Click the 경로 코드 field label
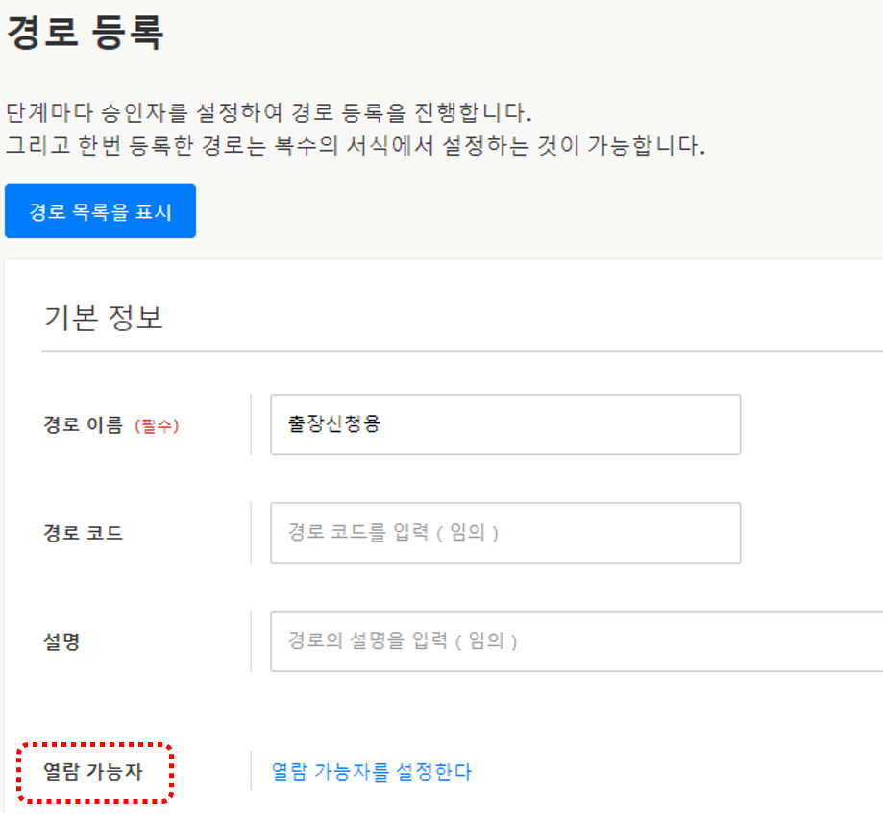883x819 pixels. [x=84, y=533]
